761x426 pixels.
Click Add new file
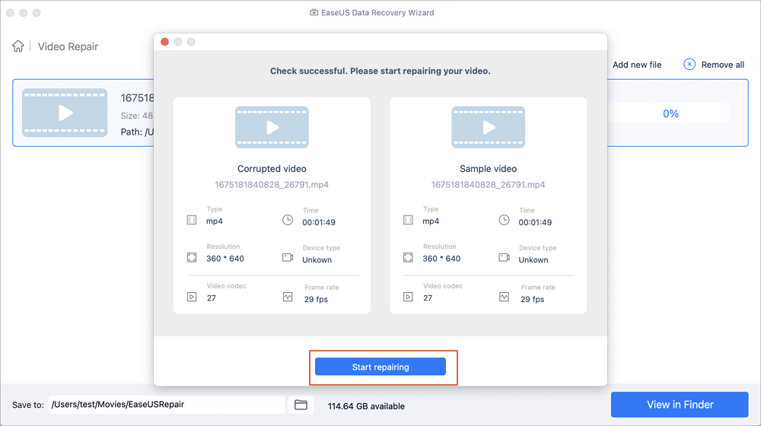(x=637, y=65)
